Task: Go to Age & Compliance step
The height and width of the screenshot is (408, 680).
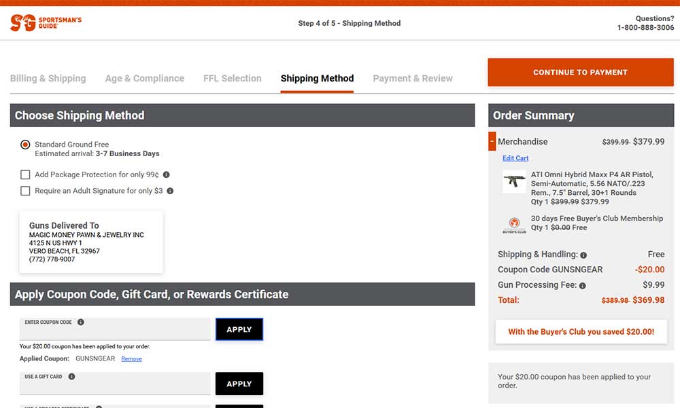Action: click(x=144, y=78)
